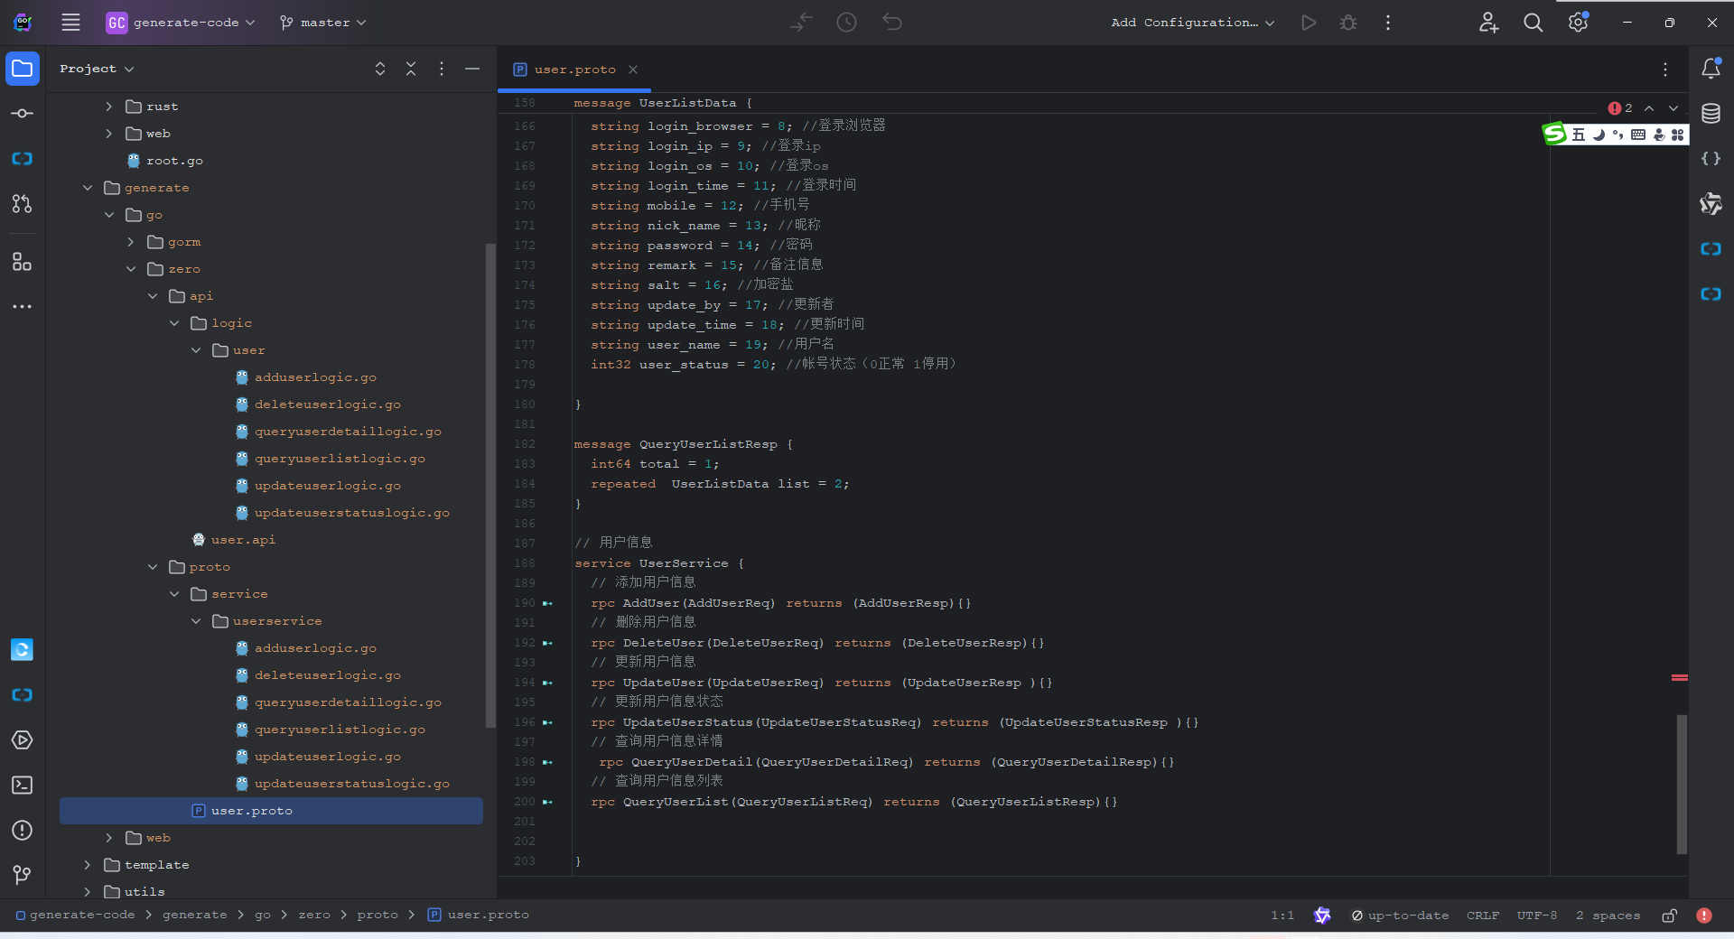Click the editor vertical scrollbar thumb

[x=1682, y=784]
